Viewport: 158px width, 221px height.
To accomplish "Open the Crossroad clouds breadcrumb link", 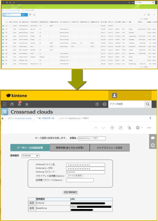I will coord(23,119).
